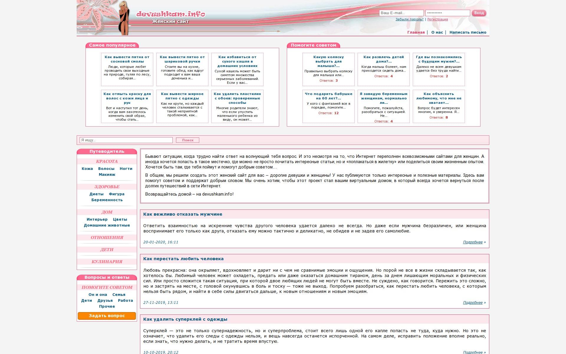Open question Я завидую беременным женщинам

point(384,98)
